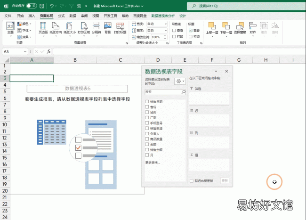Open the 页面设置 dialog launcher
This screenshot has width=306, height=220.
pyautogui.click(x=127, y=43)
